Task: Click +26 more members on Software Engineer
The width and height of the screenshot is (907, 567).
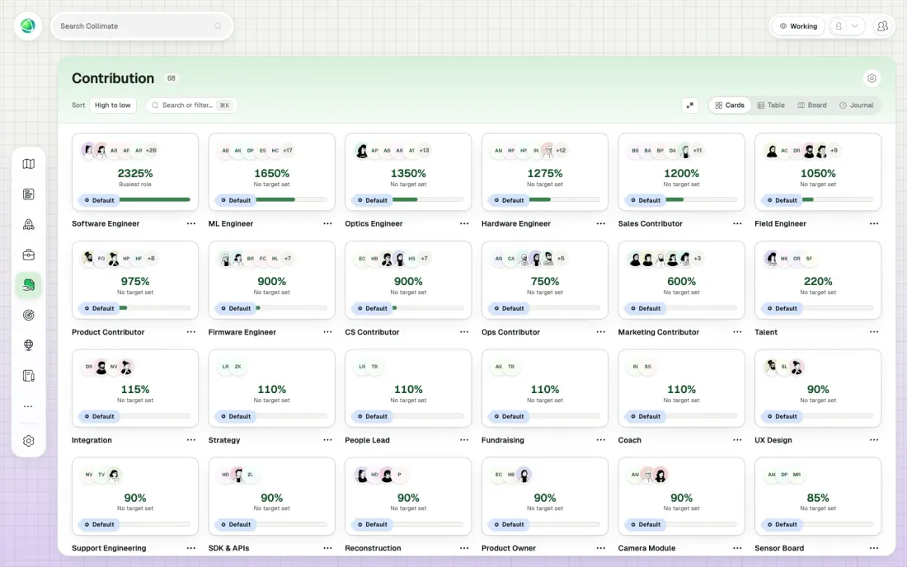Action: coord(151,150)
